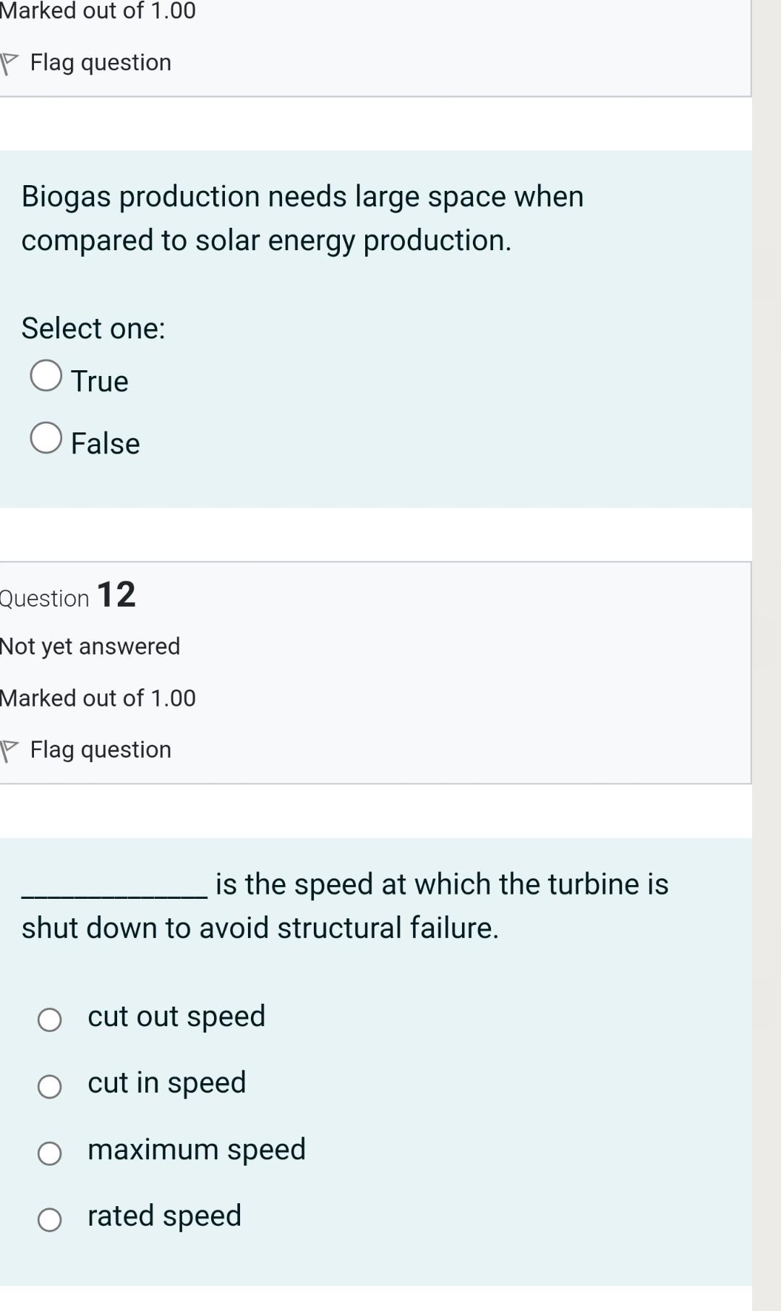Click the "Flag question" link under Question 12
781x1311 pixels.
pyautogui.click(x=101, y=750)
